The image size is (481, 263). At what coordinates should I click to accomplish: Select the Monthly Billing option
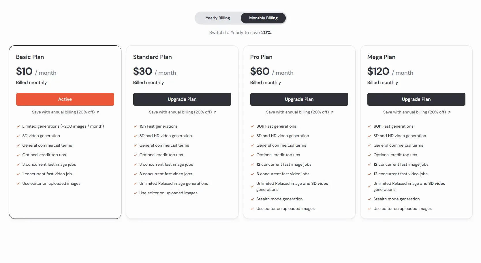pos(263,18)
